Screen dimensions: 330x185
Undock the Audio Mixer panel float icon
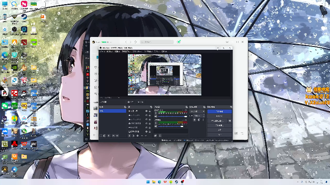point(186,107)
